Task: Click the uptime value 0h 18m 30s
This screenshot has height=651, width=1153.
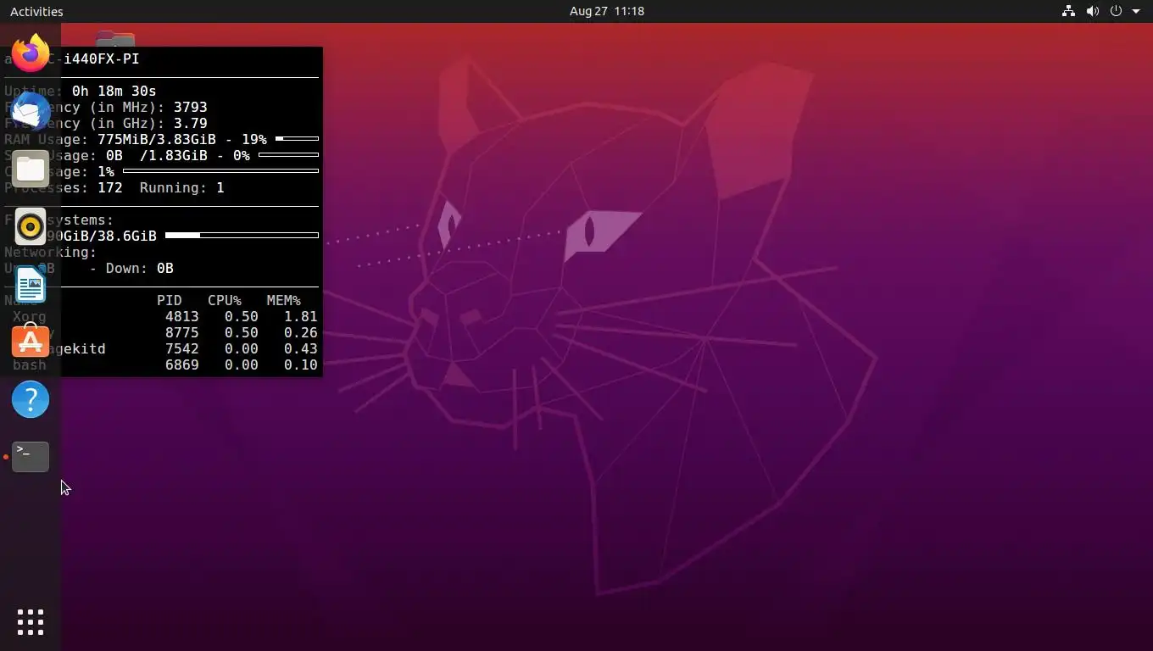Action: (x=114, y=91)
